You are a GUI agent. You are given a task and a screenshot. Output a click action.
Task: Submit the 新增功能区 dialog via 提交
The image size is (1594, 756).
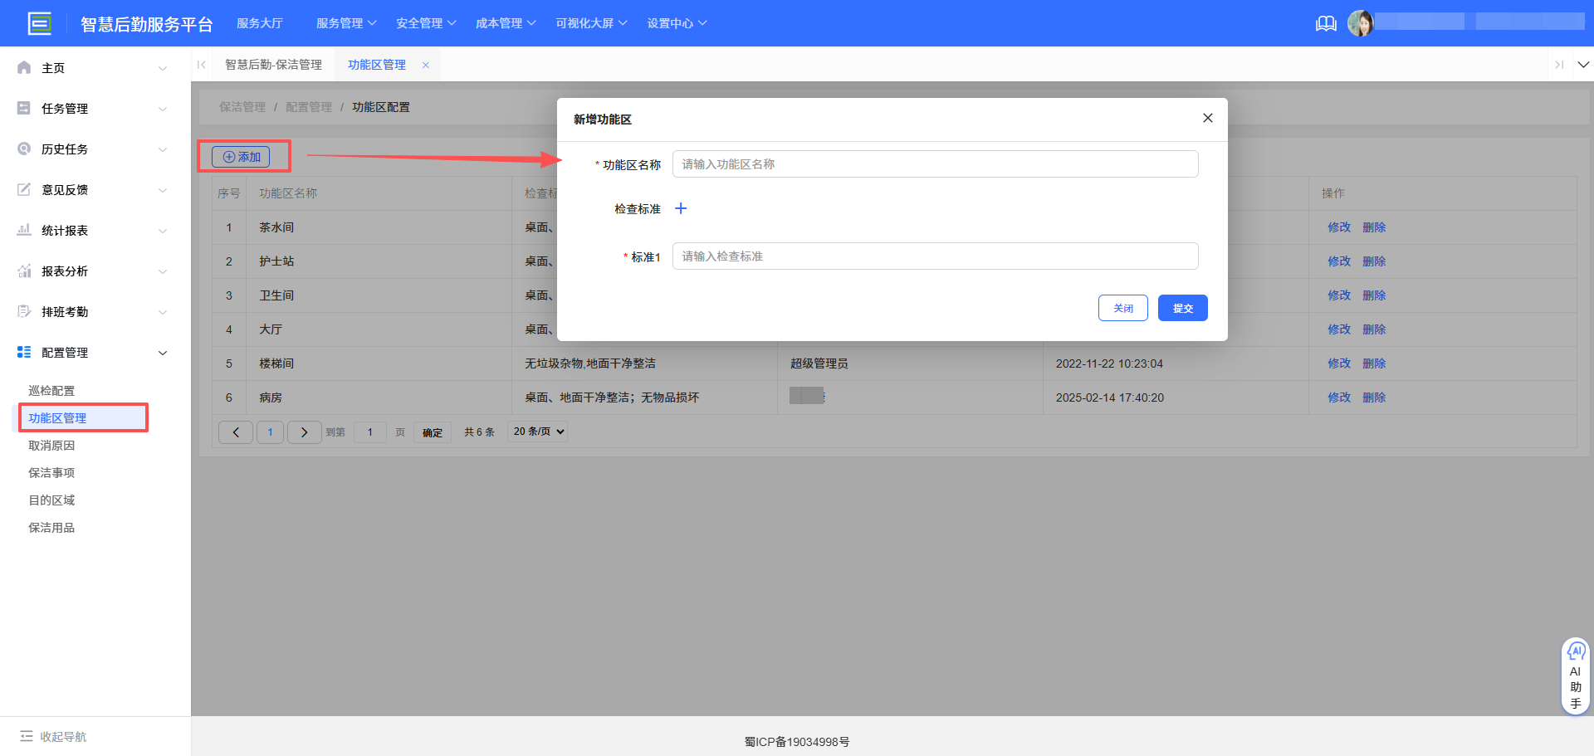[x=1182, y=308]
